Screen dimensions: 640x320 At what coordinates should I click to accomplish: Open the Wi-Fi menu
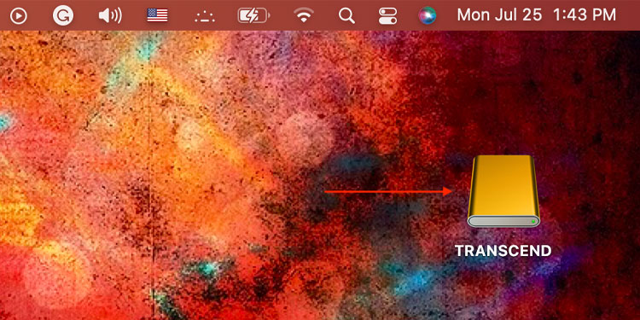click(x=304, y=15)
